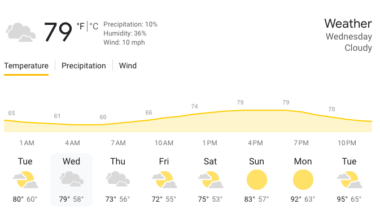Select the Fri partly cloudy icon

[164, 180]
